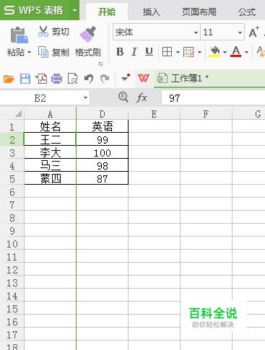This screenshot has height=350, width=265.
Task: Apply red font color
Action: point(236,52)
